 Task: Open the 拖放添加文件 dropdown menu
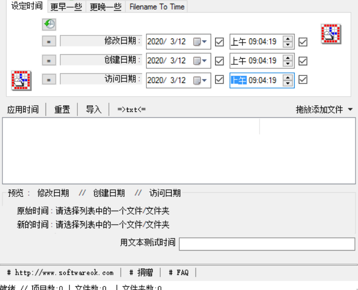tap(324, 109)
